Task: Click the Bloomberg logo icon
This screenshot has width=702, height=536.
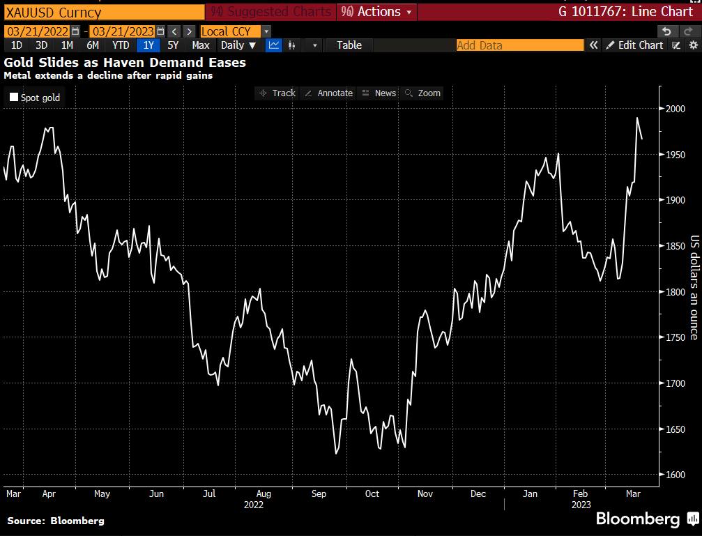Action: [x=693, y=519]
